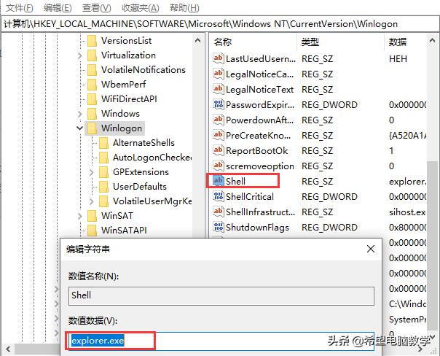The width and height of the screenshot is (440, 356).
Task: Click the ShutdownFlags DWORD value icon
Action: pos(219,227)
